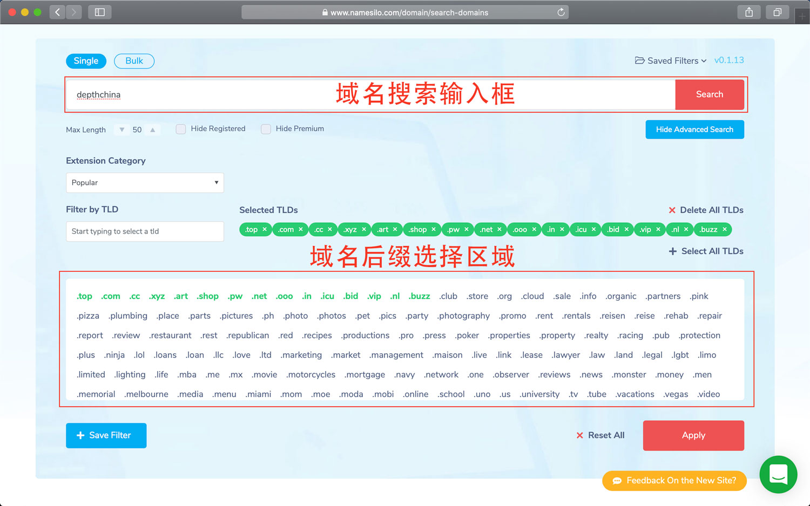Switch to the Bulk search tab
This screenshot has width=810, height=506.
tap(134, 61)
